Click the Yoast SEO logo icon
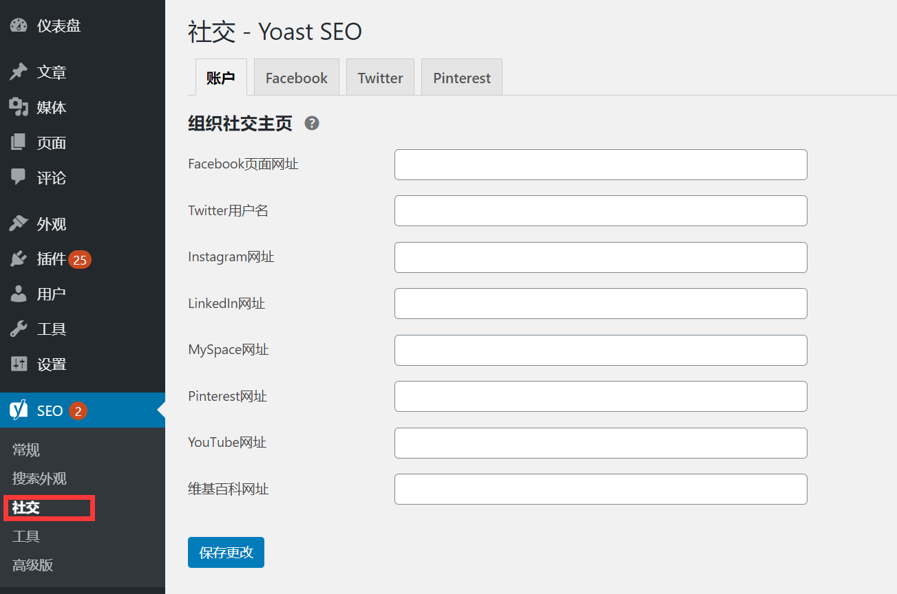Viewport: 897px width, 594px height. (x=19, y=410)
